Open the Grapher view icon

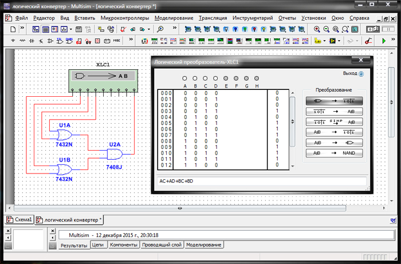tap(64, 29)
